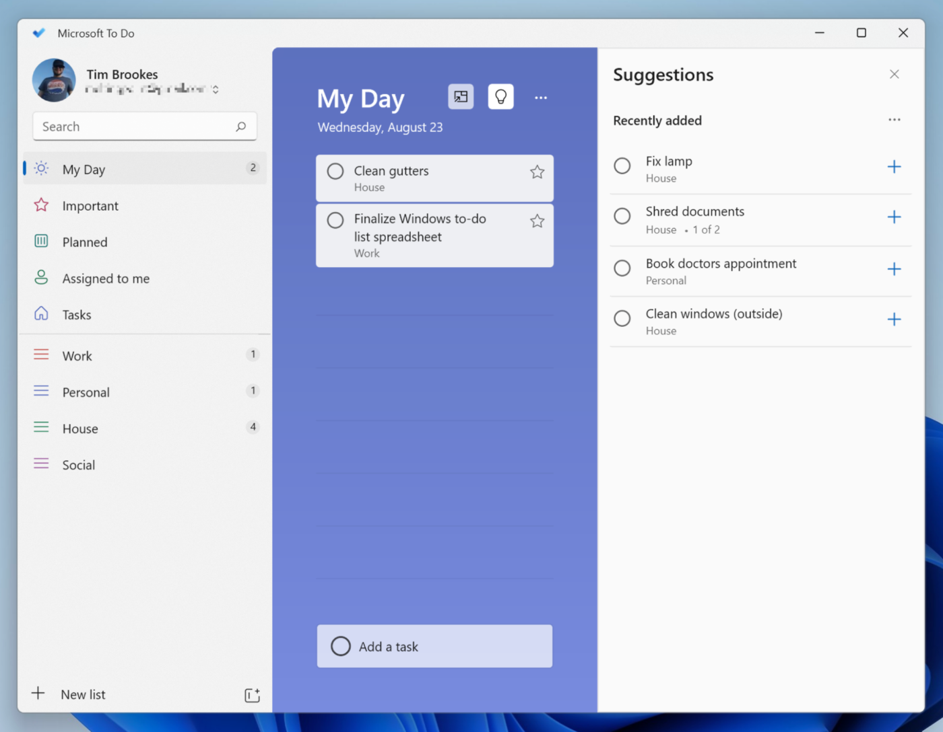Open Finalize Windows to-do list spreadsheet task
The height and width of the screenshot is (732, 943).
click(434, 235)
